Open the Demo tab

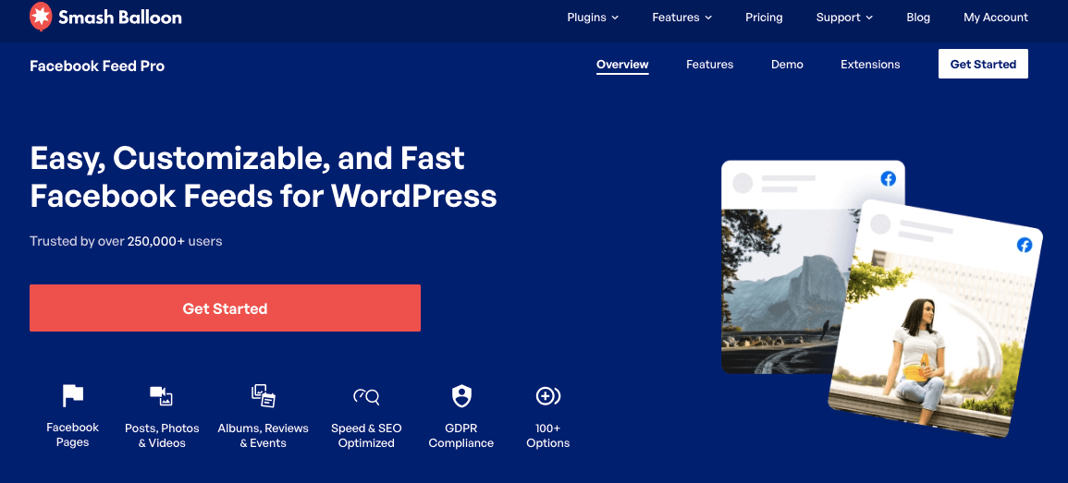(787, 65)
